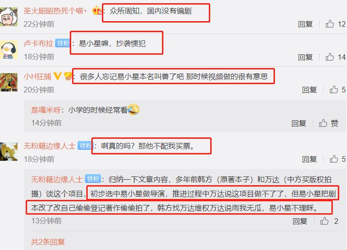Click thumbs-up on 卢卡布拉's comment

coord(330,57)
